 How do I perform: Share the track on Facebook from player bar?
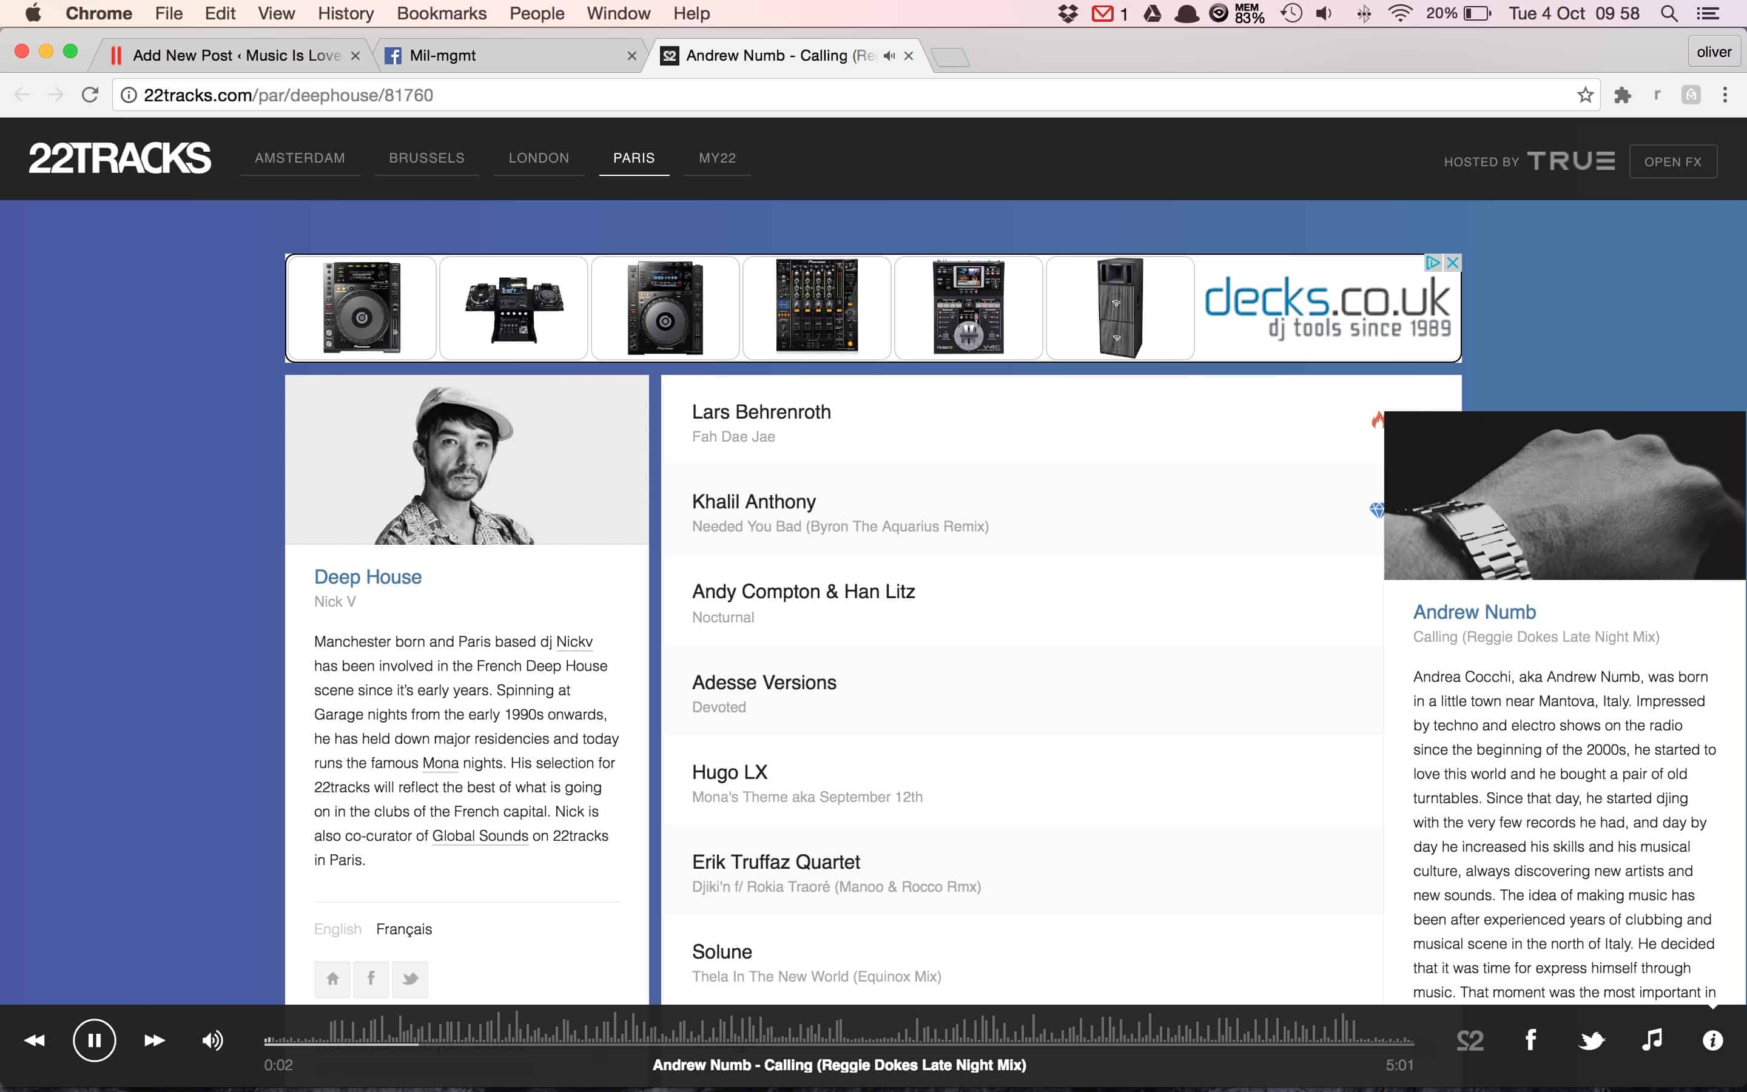(1530, 1040)
